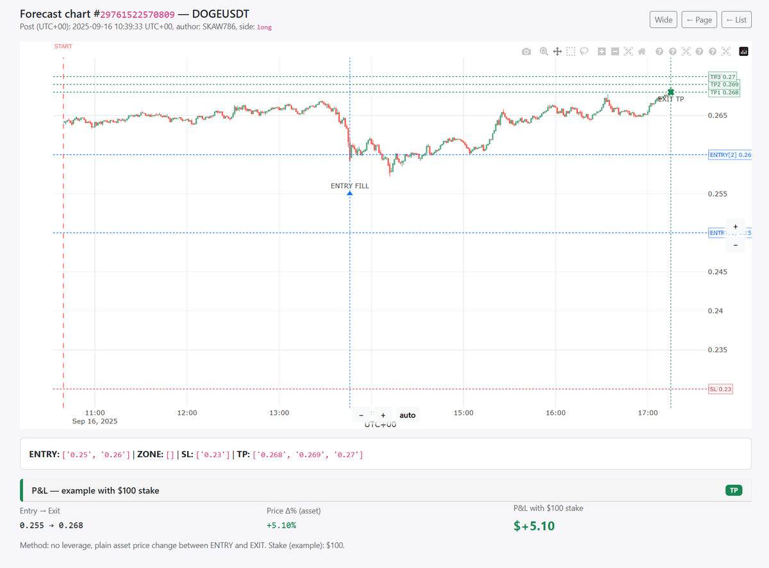Screen dimensions: 769x568
Task: Click the 11:00 time axis tick
Action: (95, 413)
